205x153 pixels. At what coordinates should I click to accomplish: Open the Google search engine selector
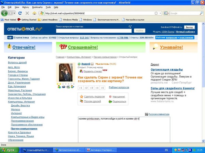click(x=167, y=13)
